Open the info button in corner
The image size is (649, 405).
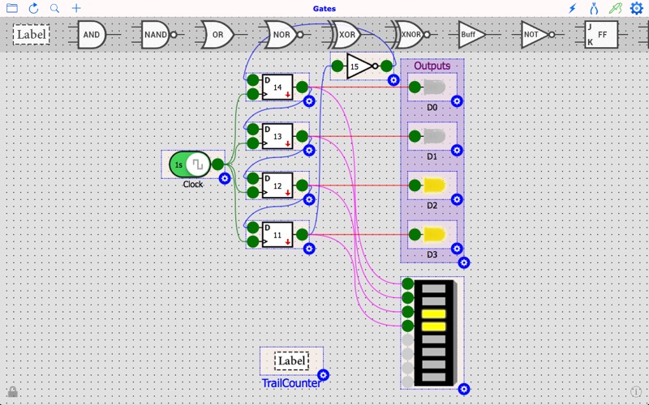pyautogui.click(x=636, y=391)
